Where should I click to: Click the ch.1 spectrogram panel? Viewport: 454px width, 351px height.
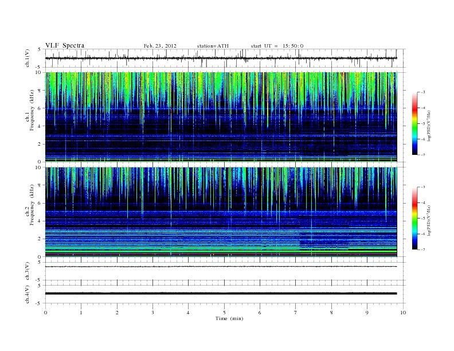click(221, 117)
